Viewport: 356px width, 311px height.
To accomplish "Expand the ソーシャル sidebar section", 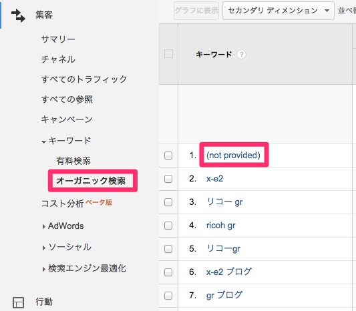I will (x=67, y=247).
